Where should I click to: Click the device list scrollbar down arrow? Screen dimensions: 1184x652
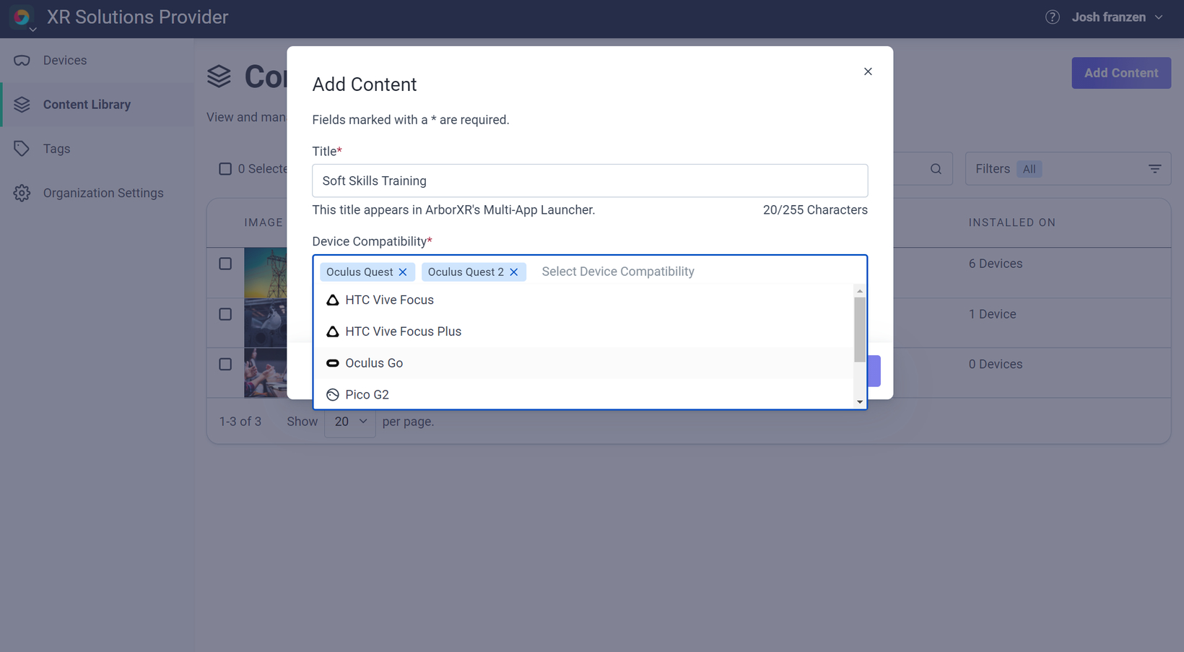(860, 402)
